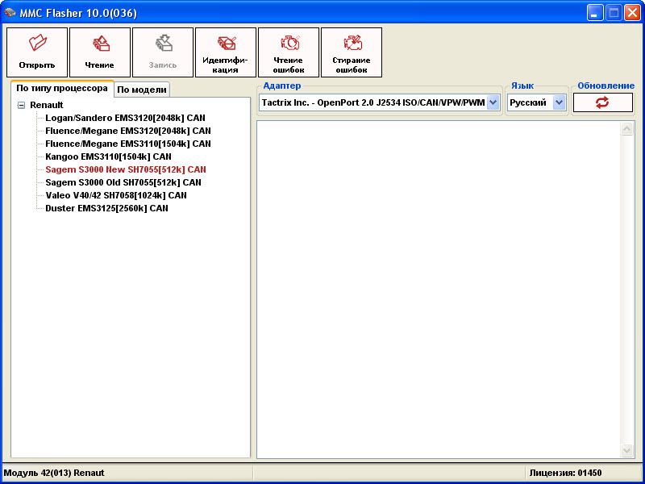Viewport: 645px width, 484px height.
Task: Click the Чтение (Read) toolbar icon
Action: (x=100, y=44)
